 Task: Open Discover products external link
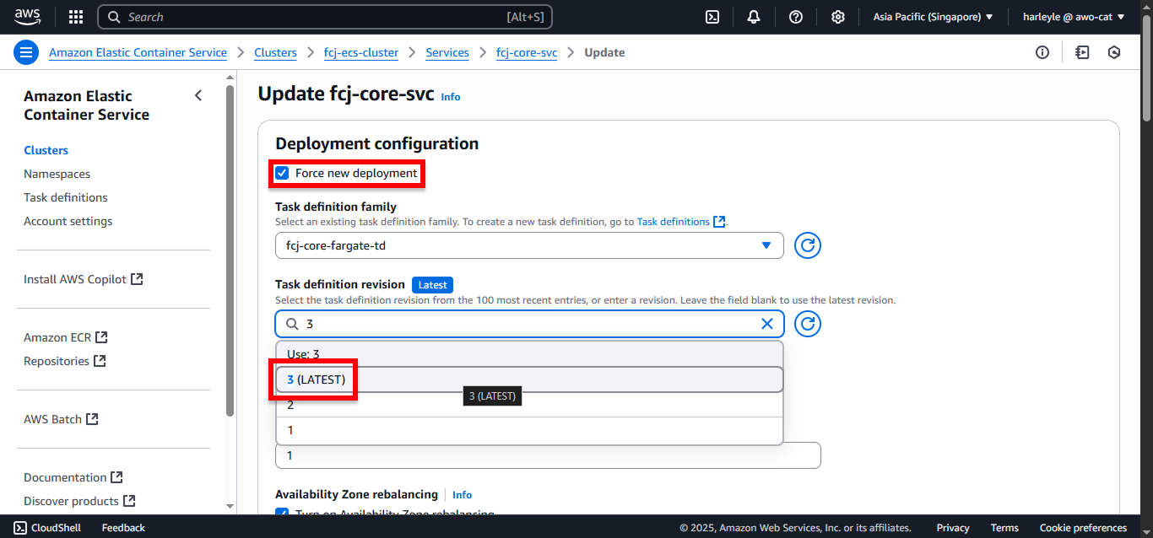(x=79, y=501)
